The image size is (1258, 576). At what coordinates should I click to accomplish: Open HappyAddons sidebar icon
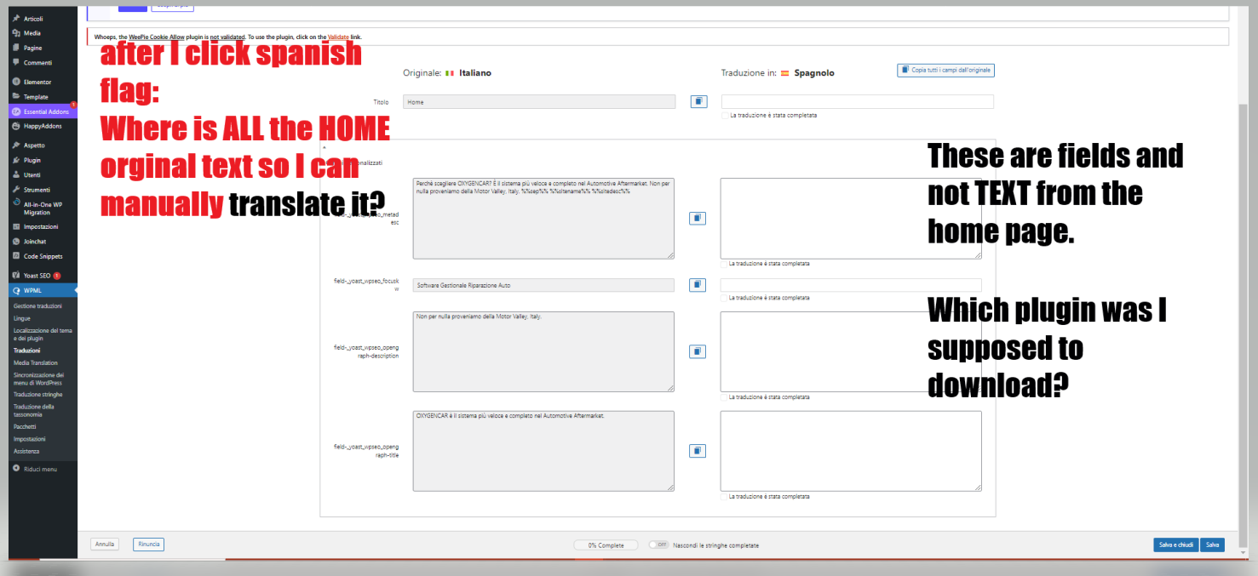click(x=16, y=126)
